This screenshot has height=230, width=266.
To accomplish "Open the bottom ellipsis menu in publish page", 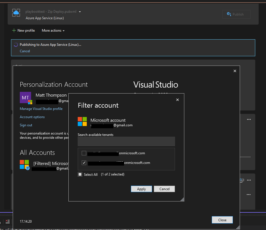I will 248,195.
